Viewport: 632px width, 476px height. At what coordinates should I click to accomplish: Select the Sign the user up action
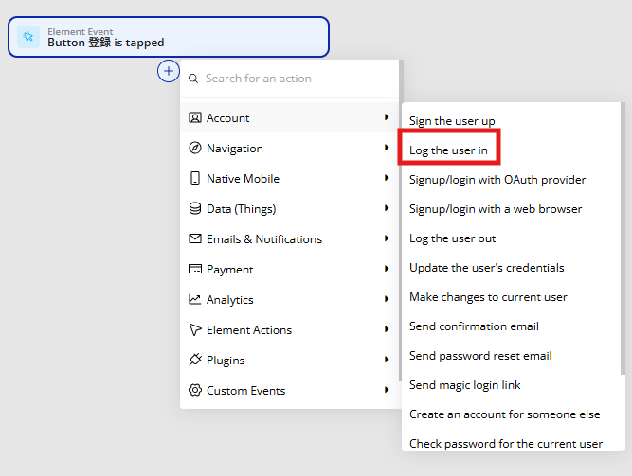point(452,121)
